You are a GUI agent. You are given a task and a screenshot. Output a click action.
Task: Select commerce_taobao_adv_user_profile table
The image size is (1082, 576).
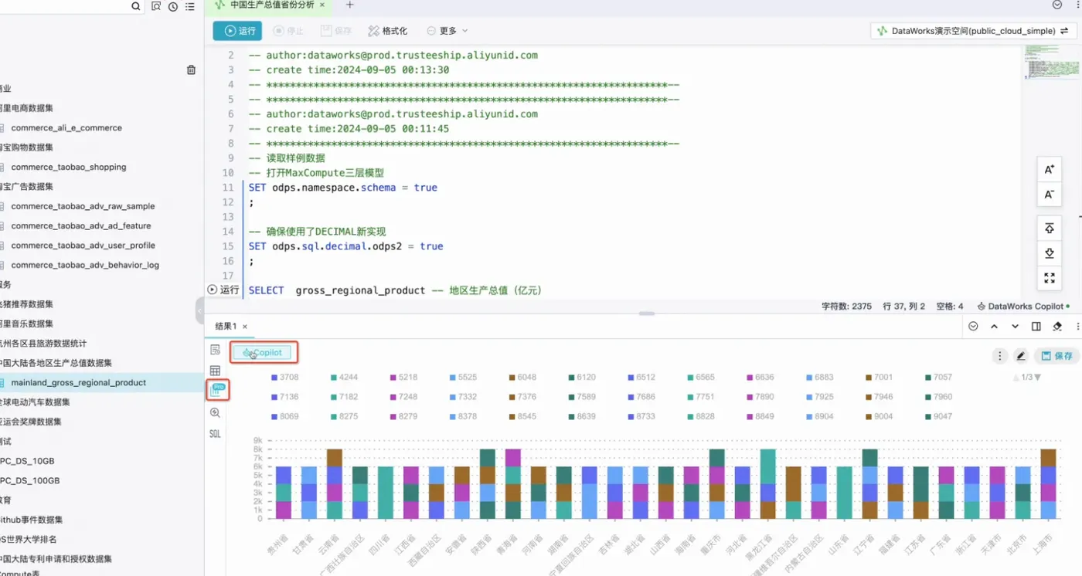click(x=83, y=246)
